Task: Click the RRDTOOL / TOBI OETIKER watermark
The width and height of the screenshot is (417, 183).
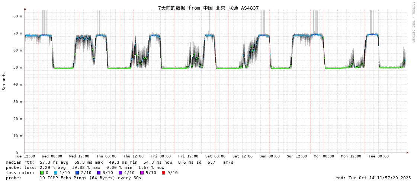Action: 413,22
